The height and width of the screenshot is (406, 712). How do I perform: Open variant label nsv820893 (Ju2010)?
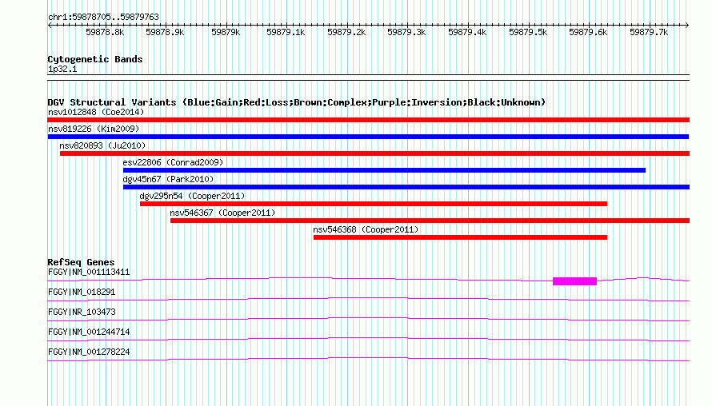[x=102, y=145]
